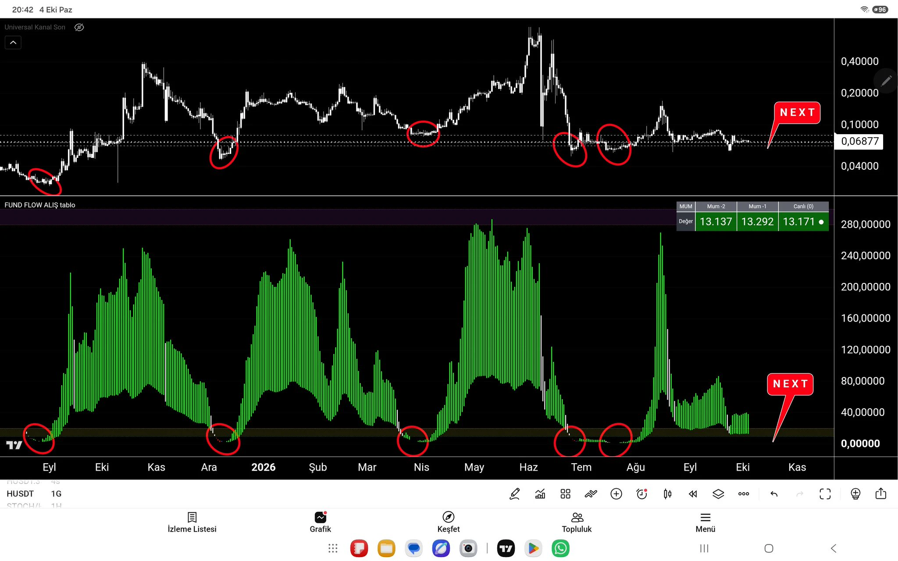Undo the last action
Image resolution: width=898 pixels, height=561 pixels.
tap(774, 494)
